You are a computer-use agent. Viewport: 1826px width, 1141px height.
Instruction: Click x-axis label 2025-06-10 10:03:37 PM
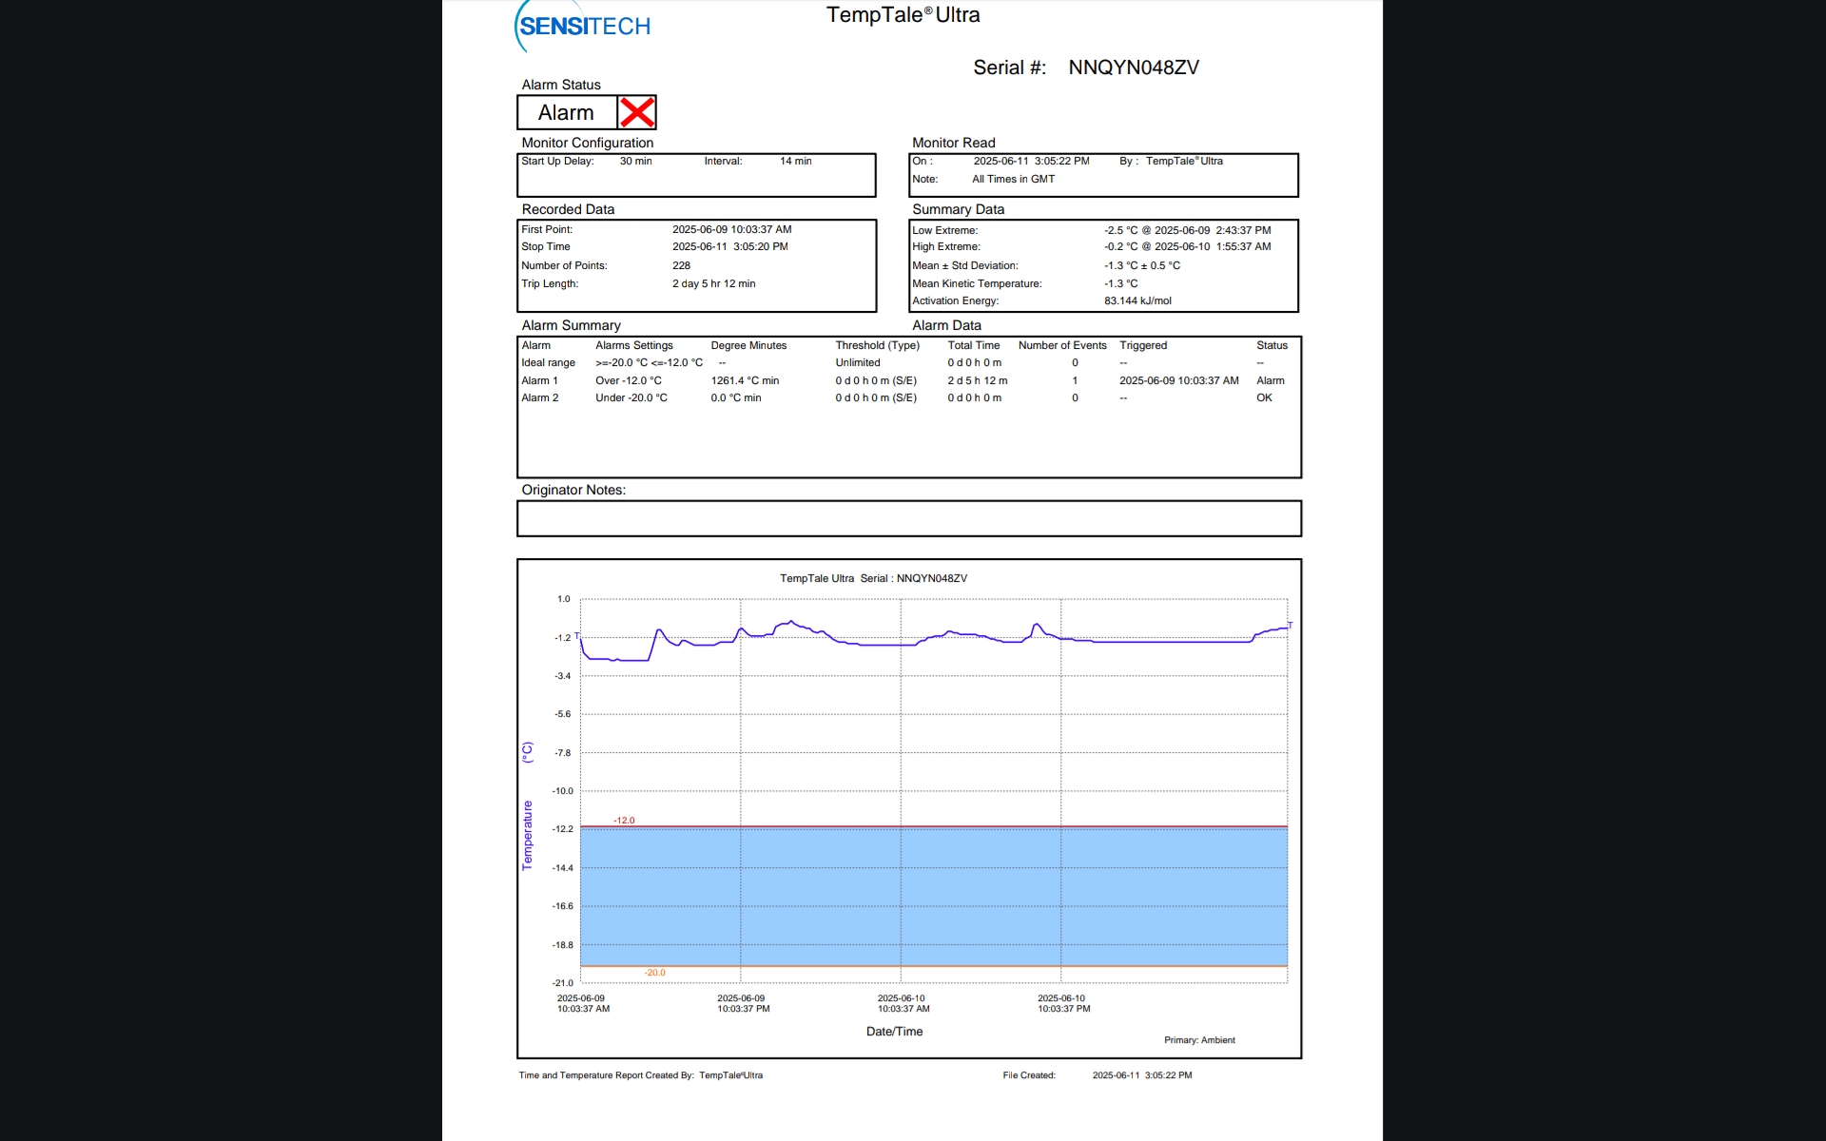click(1063, 1004)
